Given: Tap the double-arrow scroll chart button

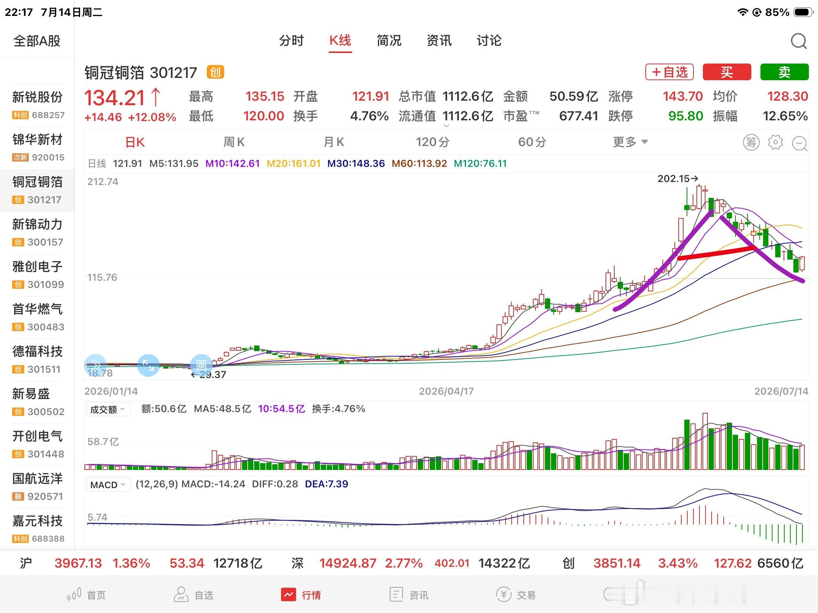Looking at the screenshot, I should [x=95, y=365].
